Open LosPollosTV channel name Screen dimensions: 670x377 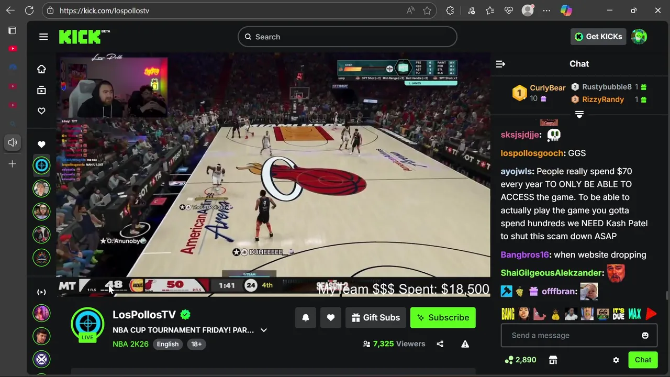(x=144, y=315)
